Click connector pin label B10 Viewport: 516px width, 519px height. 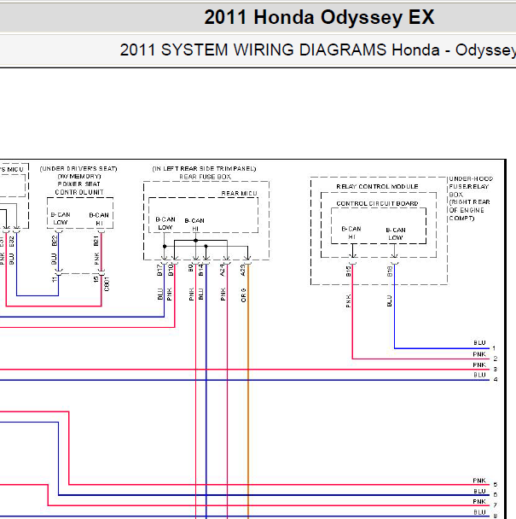[x=171, y=271]
